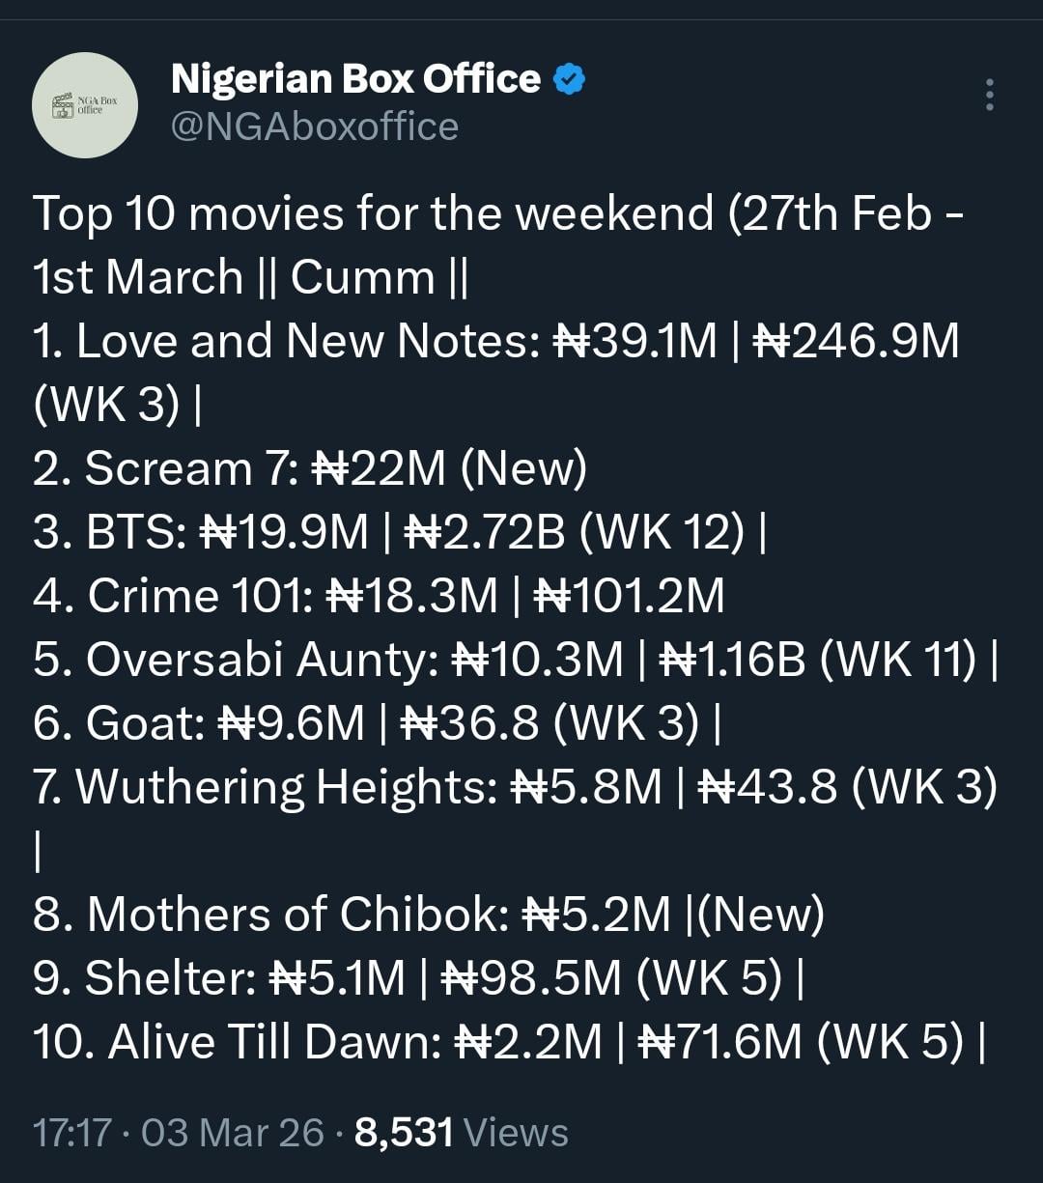Click the blue verified checkmark badge
Screen dimensions: 1043x1183
pos(570,79)
